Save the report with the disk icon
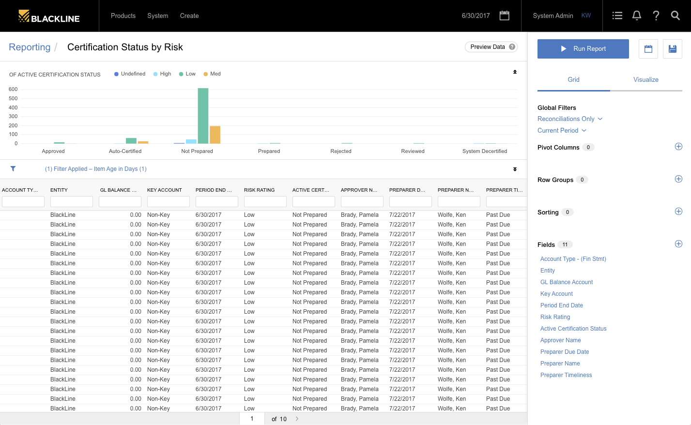 673,49
